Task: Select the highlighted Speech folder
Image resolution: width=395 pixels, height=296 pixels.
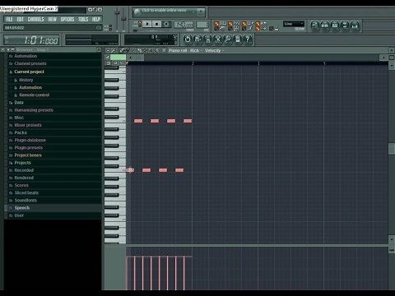Action: click(53, 208)
